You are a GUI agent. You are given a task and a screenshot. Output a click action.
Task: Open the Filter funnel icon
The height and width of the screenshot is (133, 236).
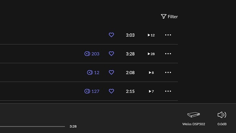(163, 16)
